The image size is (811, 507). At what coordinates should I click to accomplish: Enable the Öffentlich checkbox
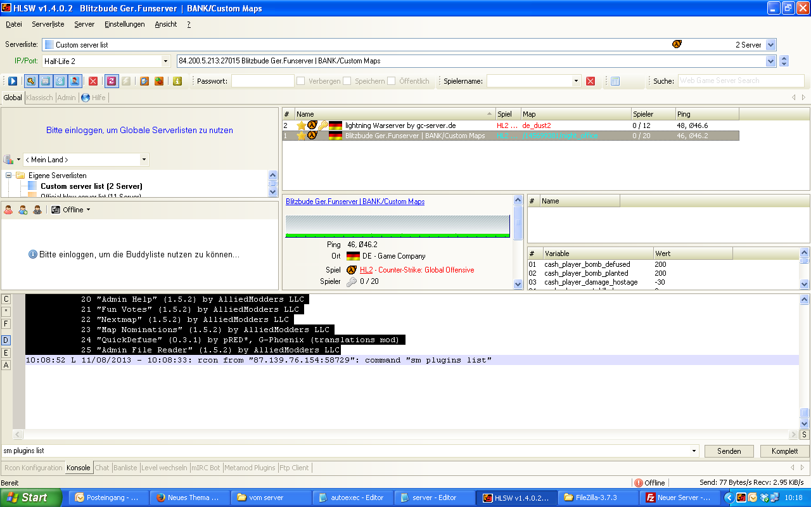[x=392, y=81]
